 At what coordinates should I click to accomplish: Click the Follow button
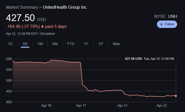point(167,24)
